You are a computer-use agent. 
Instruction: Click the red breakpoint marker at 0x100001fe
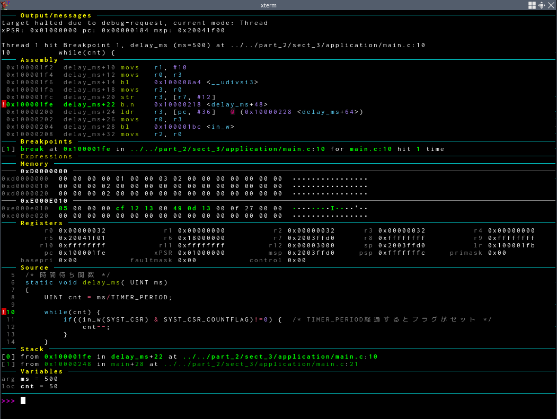coord(4,105)
